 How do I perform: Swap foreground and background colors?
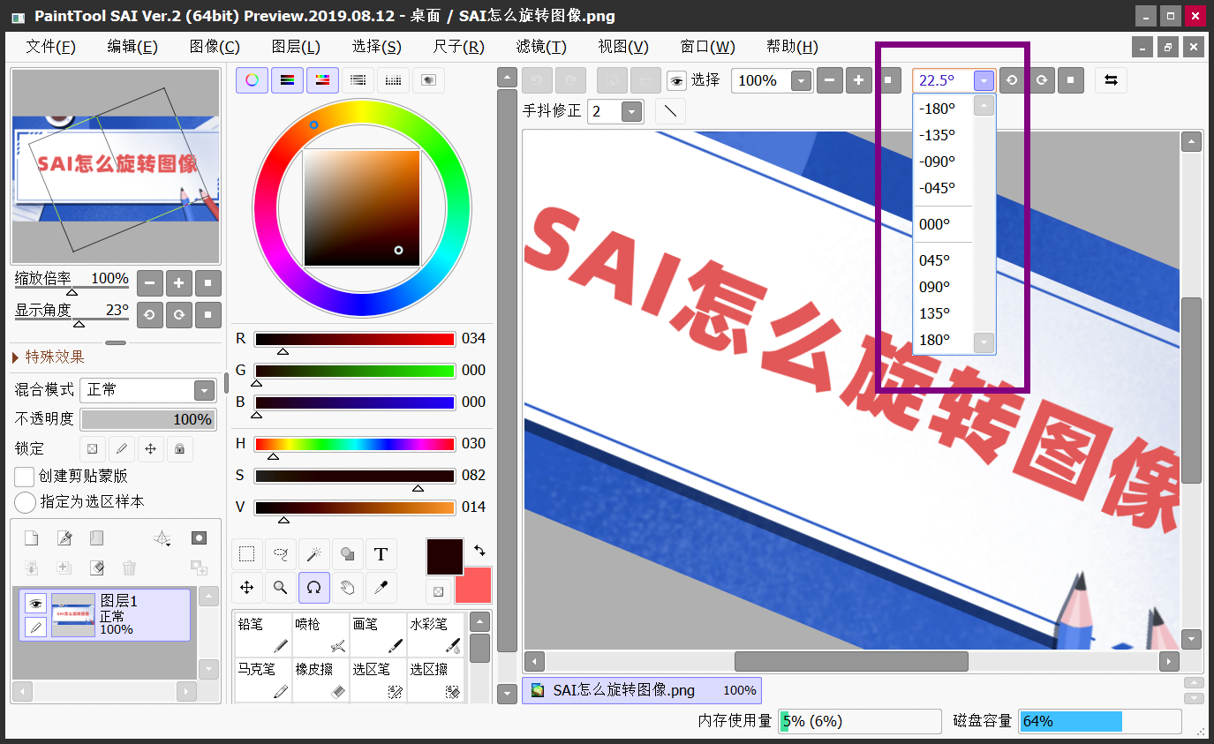coord(479,550)
